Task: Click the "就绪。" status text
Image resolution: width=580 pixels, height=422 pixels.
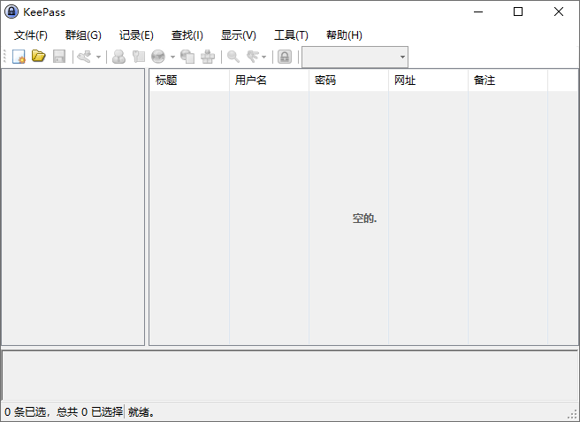Action: click(141, 411)
